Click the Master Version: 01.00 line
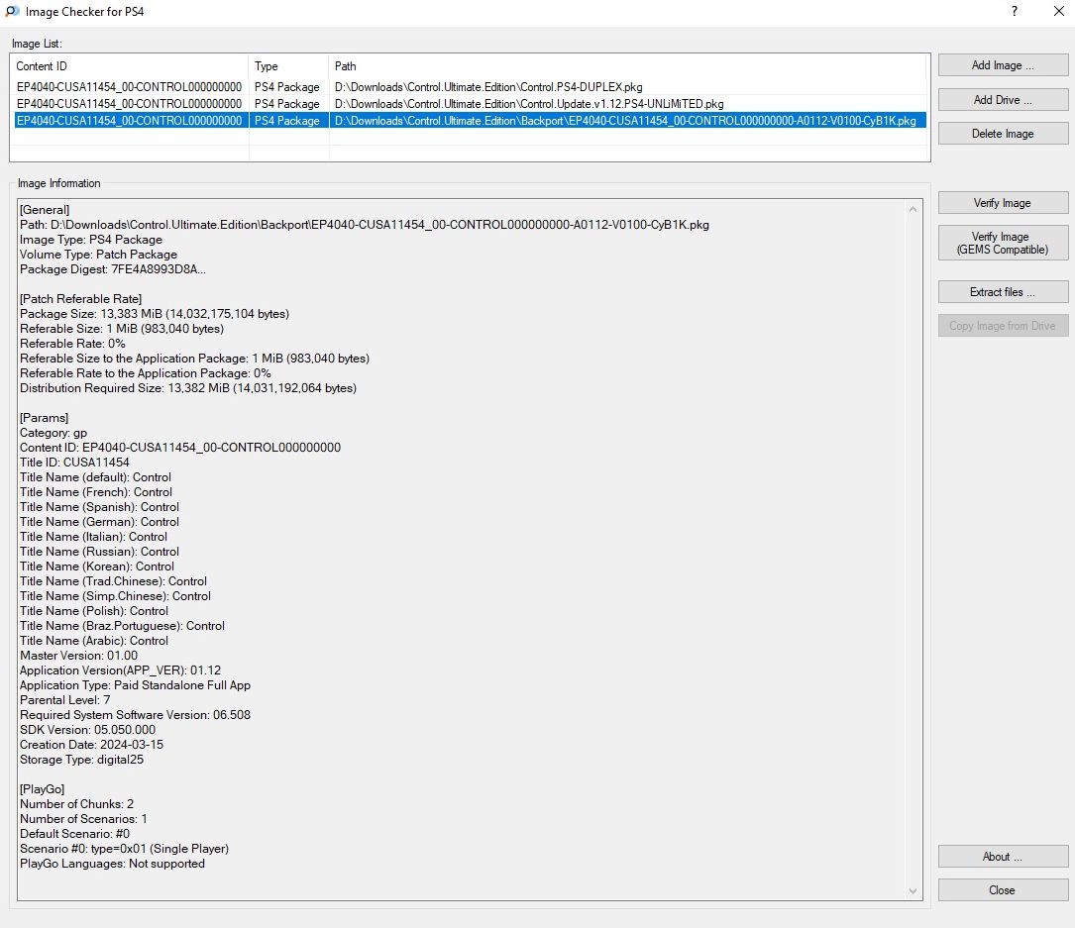 [79, 656]
